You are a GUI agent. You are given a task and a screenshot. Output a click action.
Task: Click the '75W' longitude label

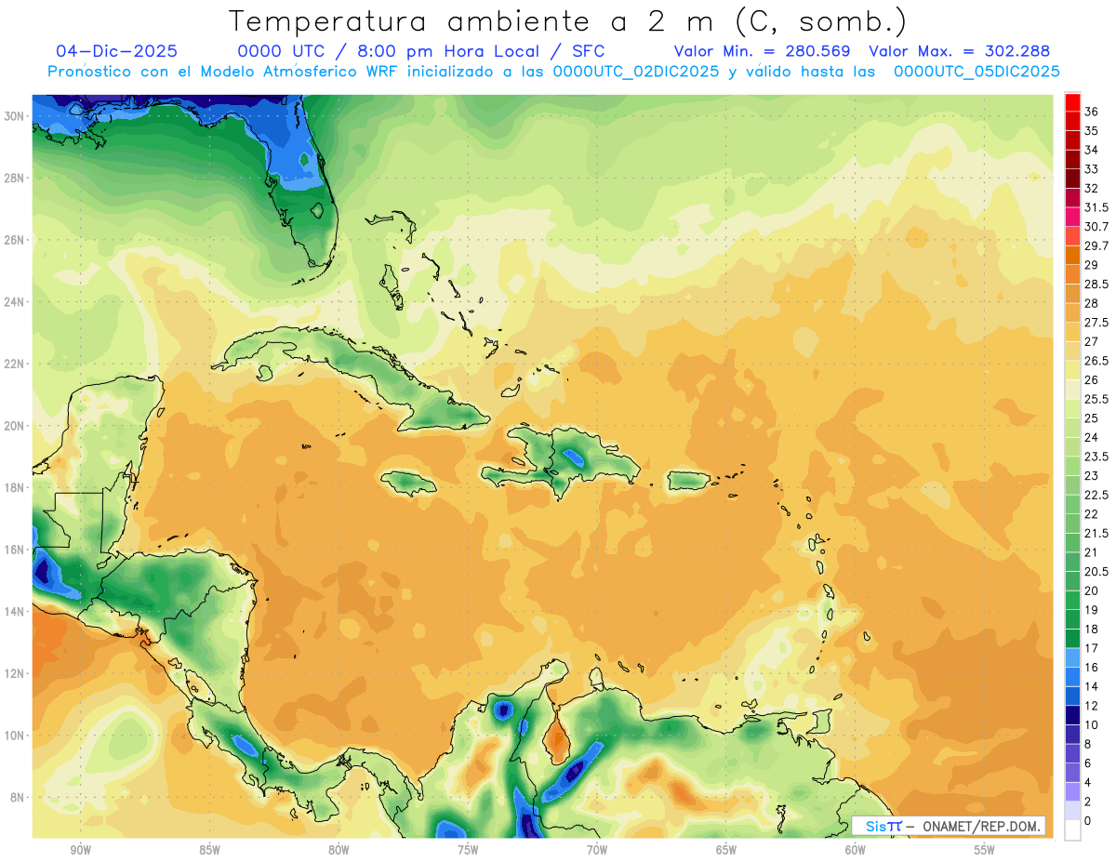[x=468, y=850]
